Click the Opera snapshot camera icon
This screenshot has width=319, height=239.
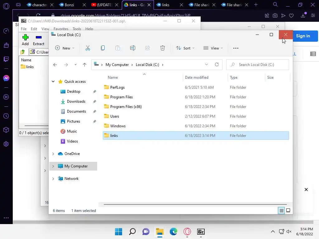coord(275,16)
